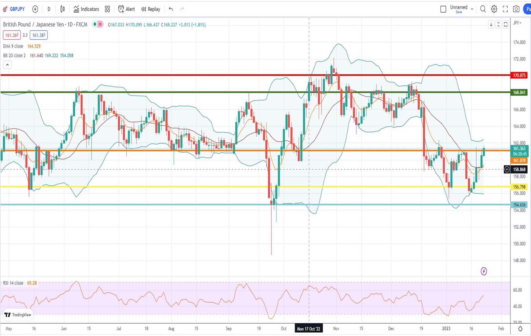Open the Indicators menu
Viewport: 531px width, 336px height.
86,9
